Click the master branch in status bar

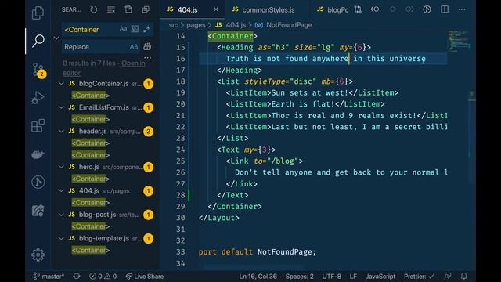49,277
